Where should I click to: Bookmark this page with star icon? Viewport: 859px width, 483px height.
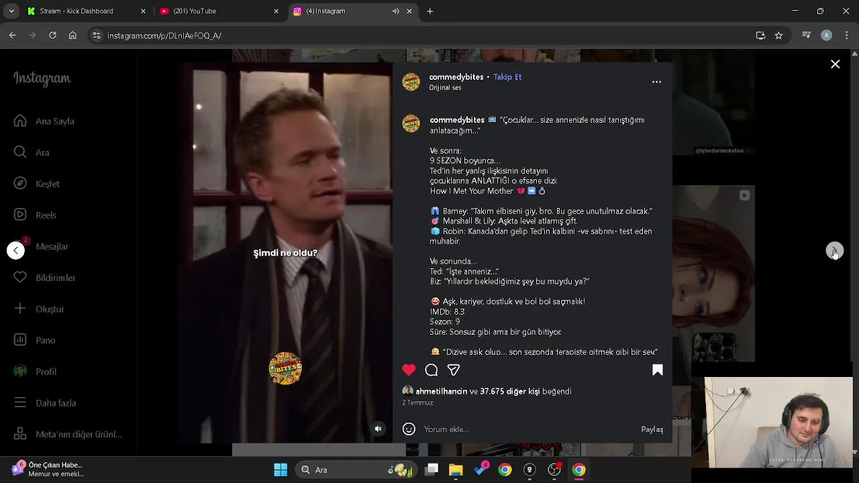pyautogui.click(x=778, y=36)
